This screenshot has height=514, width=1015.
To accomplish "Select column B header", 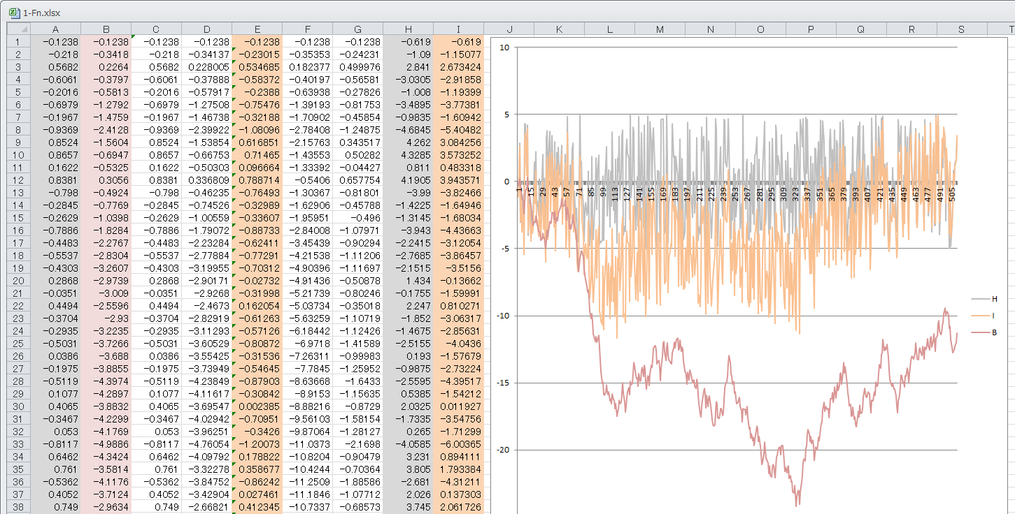I will [x=106, y=29].
